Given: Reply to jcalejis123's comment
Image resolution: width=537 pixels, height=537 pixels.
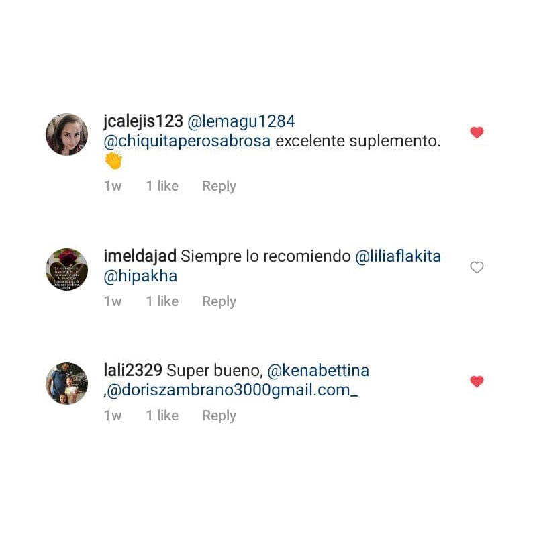Looking at the screenshot, I should click(219, 187).
